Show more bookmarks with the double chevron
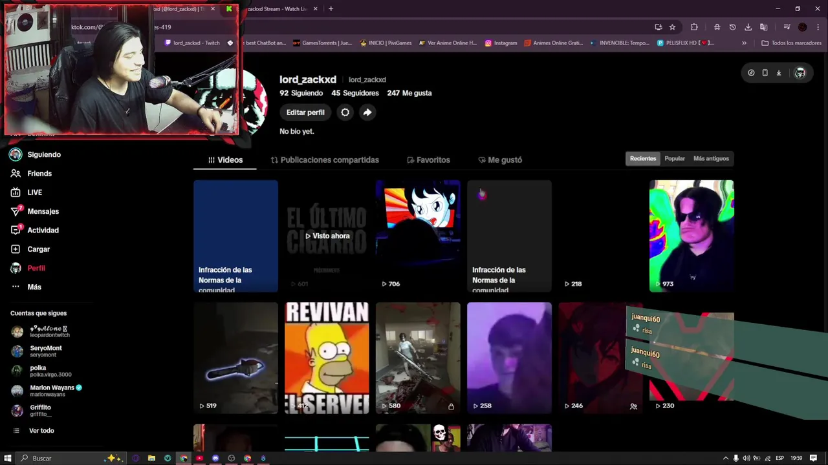Screen dimensions: 828x465 (x=744, y=43)
